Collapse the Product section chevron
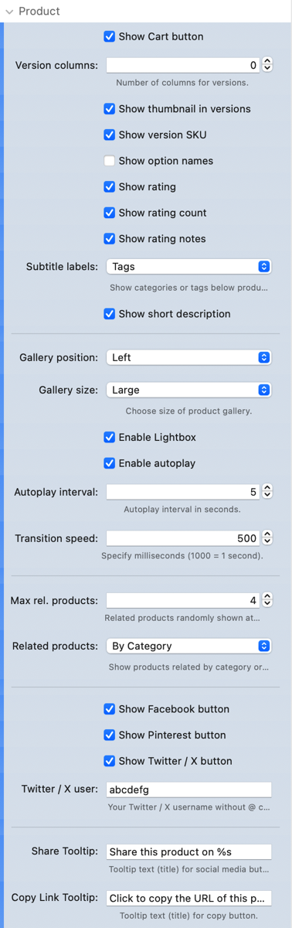Screen dimensions: 292x928 [9, 12]
